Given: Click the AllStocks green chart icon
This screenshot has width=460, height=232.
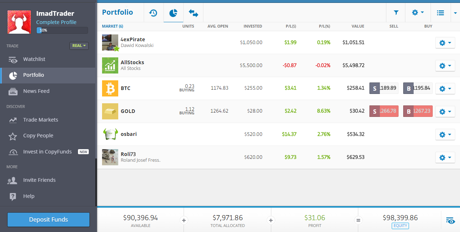Looking at the screenshot, I should point(110,65).
